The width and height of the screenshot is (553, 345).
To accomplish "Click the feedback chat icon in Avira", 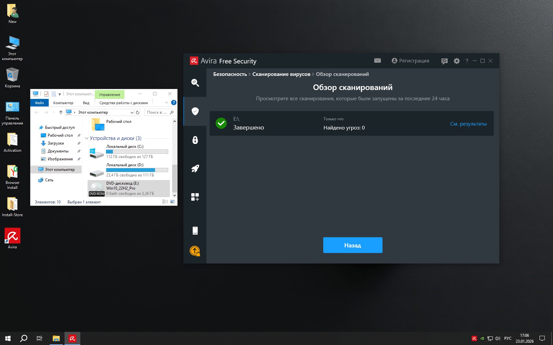I will [444, 61].
